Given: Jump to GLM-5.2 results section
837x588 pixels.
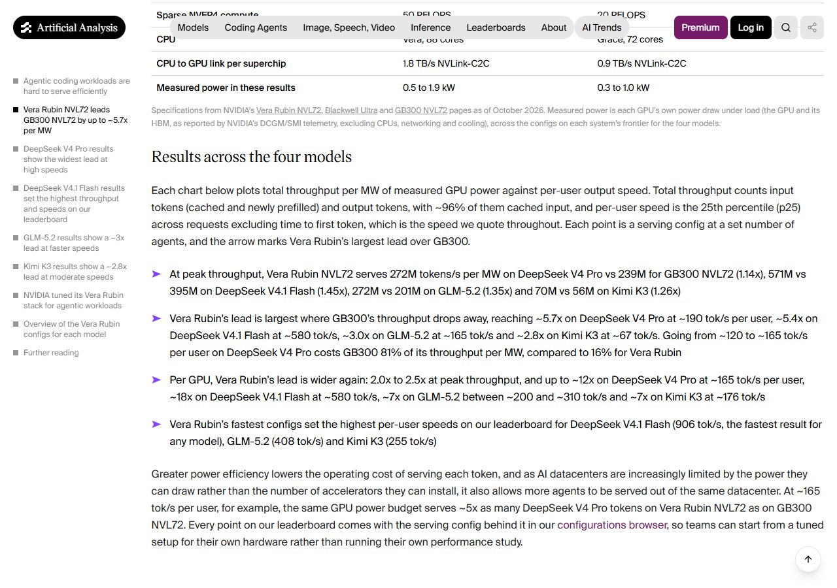Looking at the screenshot, I should coord(74,243).
